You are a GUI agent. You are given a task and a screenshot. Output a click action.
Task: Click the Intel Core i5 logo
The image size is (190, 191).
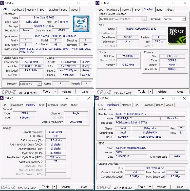(81, 24)
